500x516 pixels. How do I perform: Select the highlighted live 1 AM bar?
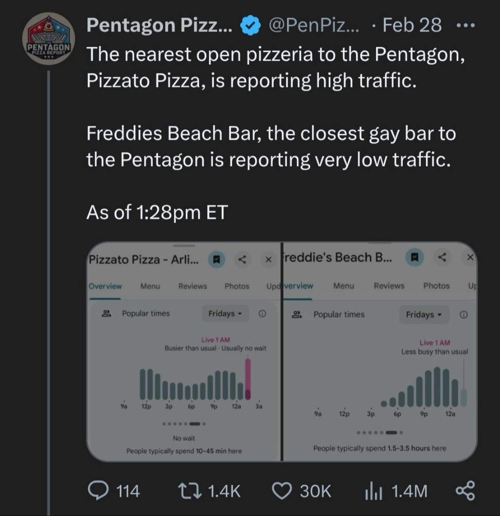[x=248, y=379]
